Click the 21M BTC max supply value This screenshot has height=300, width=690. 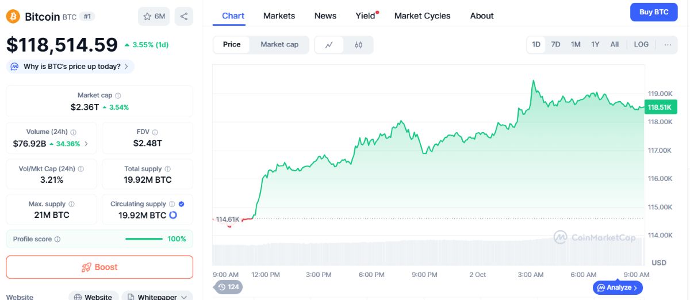pyautogui.click(x=52, y=215)
